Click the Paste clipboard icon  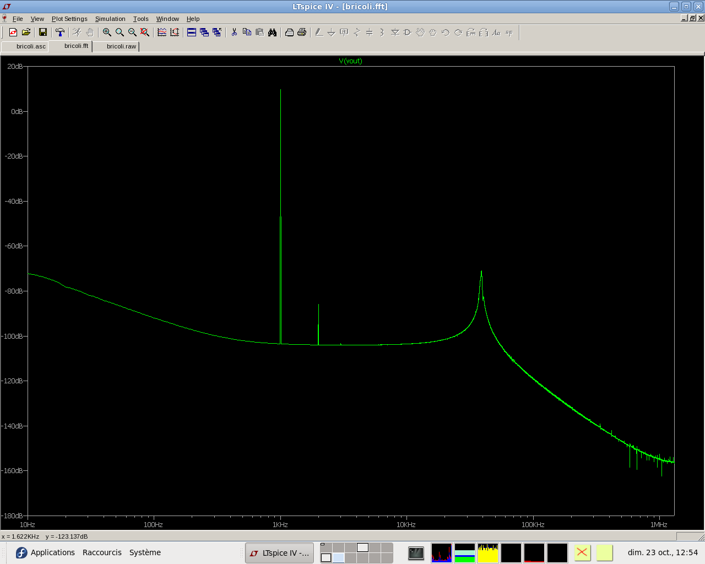point(259,32)
